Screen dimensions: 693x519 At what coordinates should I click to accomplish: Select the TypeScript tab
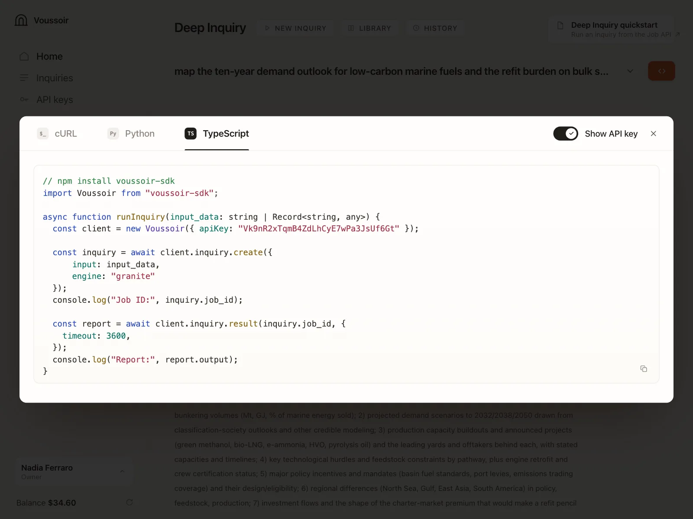tap(217, 134)
